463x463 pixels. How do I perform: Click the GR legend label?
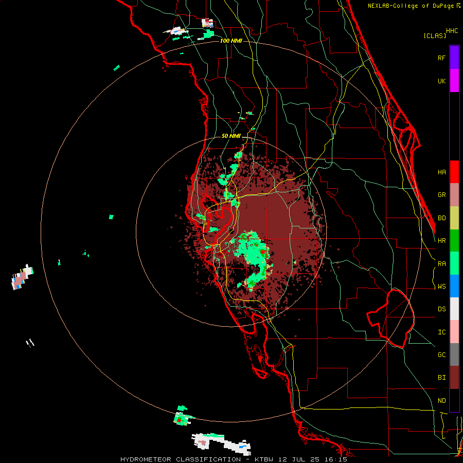coord(441,195)
